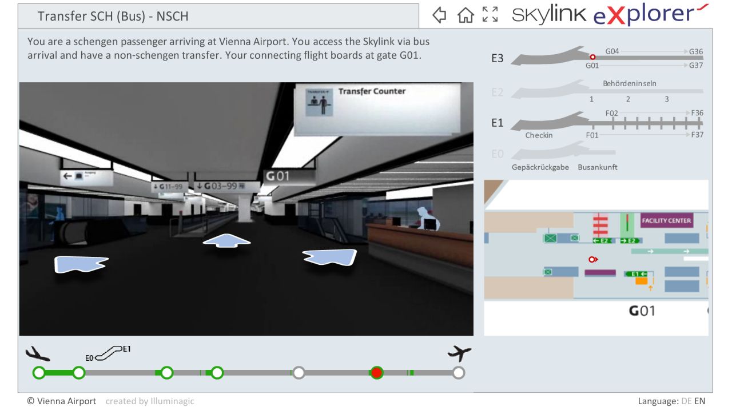Click the Gepäckrückgabe label
732x411 pixels.
click(540, 167)
